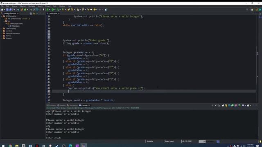Click the Save icon in toolbar
262x147 pixels.
(7, 10)
